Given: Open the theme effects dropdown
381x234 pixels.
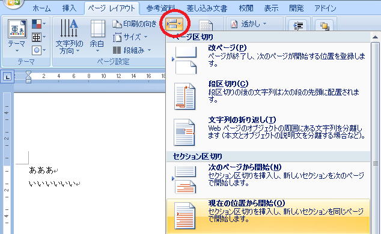Looking at the screenshot, I should [38, 50].
